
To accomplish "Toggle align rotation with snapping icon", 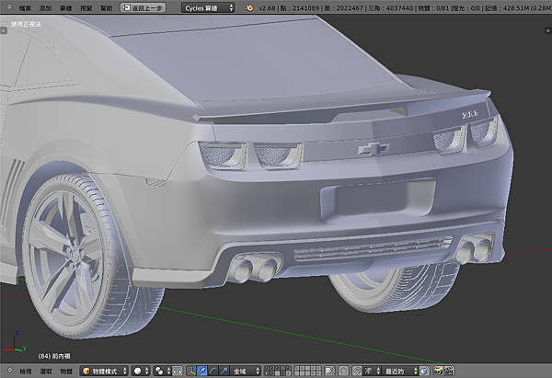I will 425,371.
